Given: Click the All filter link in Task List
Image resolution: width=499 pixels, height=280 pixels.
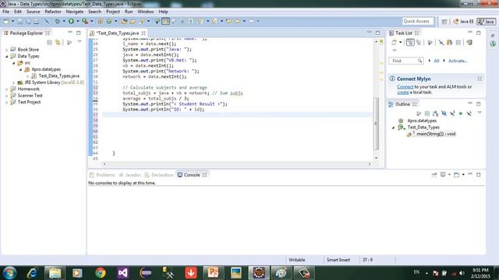Looking at the screenshot, I should [437, 61].
